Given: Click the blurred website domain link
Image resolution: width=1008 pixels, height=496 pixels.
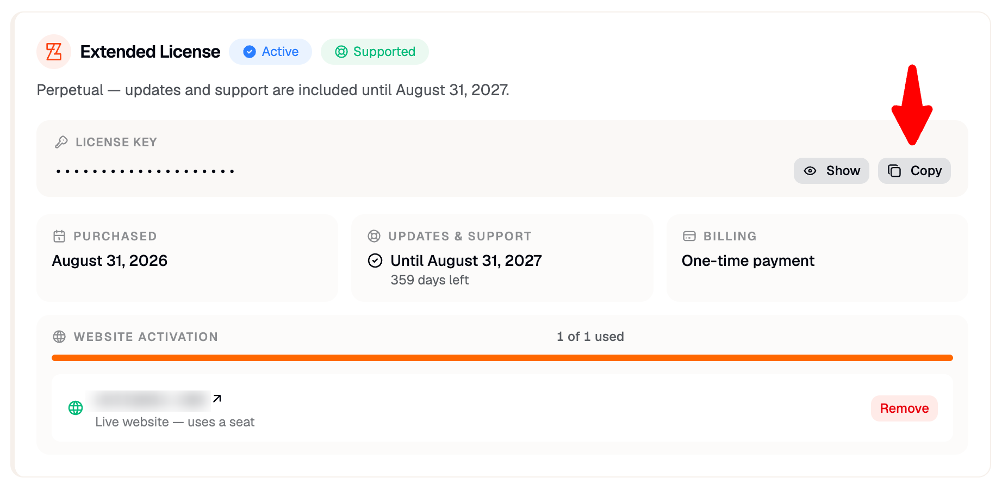Looking at the screenshot, I should click(152, 400).
